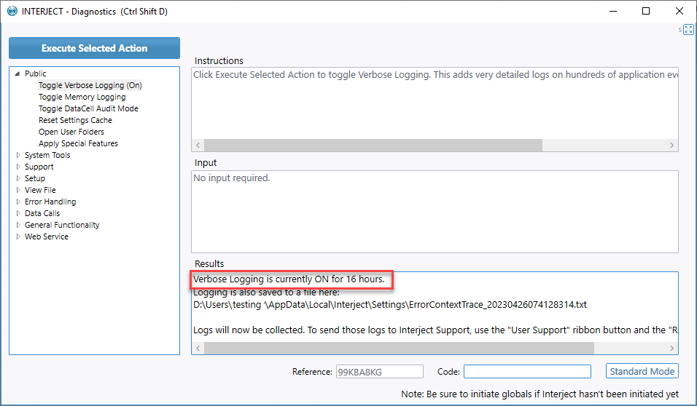Expand the General Functionality node
The image size is (697, 406).
point(18,225)
